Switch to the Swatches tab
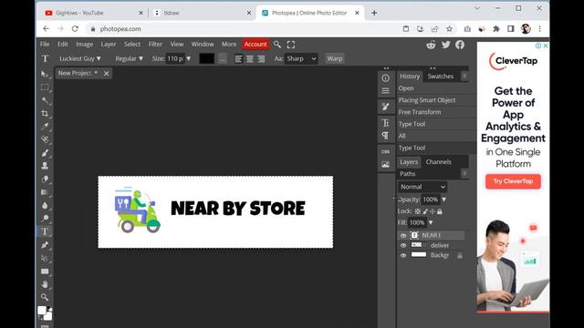This screenshot has width=584, height=328. coord(441,77)
